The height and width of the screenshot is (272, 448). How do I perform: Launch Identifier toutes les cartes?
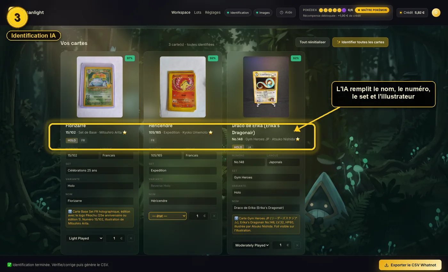[360, 42]
